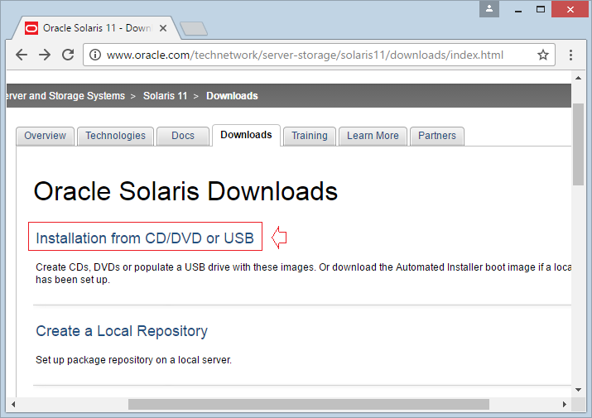Click the 'Create CDs, DVDs or populate' paragraph
This screenshot has width=592, height=418.
(303, 273)
